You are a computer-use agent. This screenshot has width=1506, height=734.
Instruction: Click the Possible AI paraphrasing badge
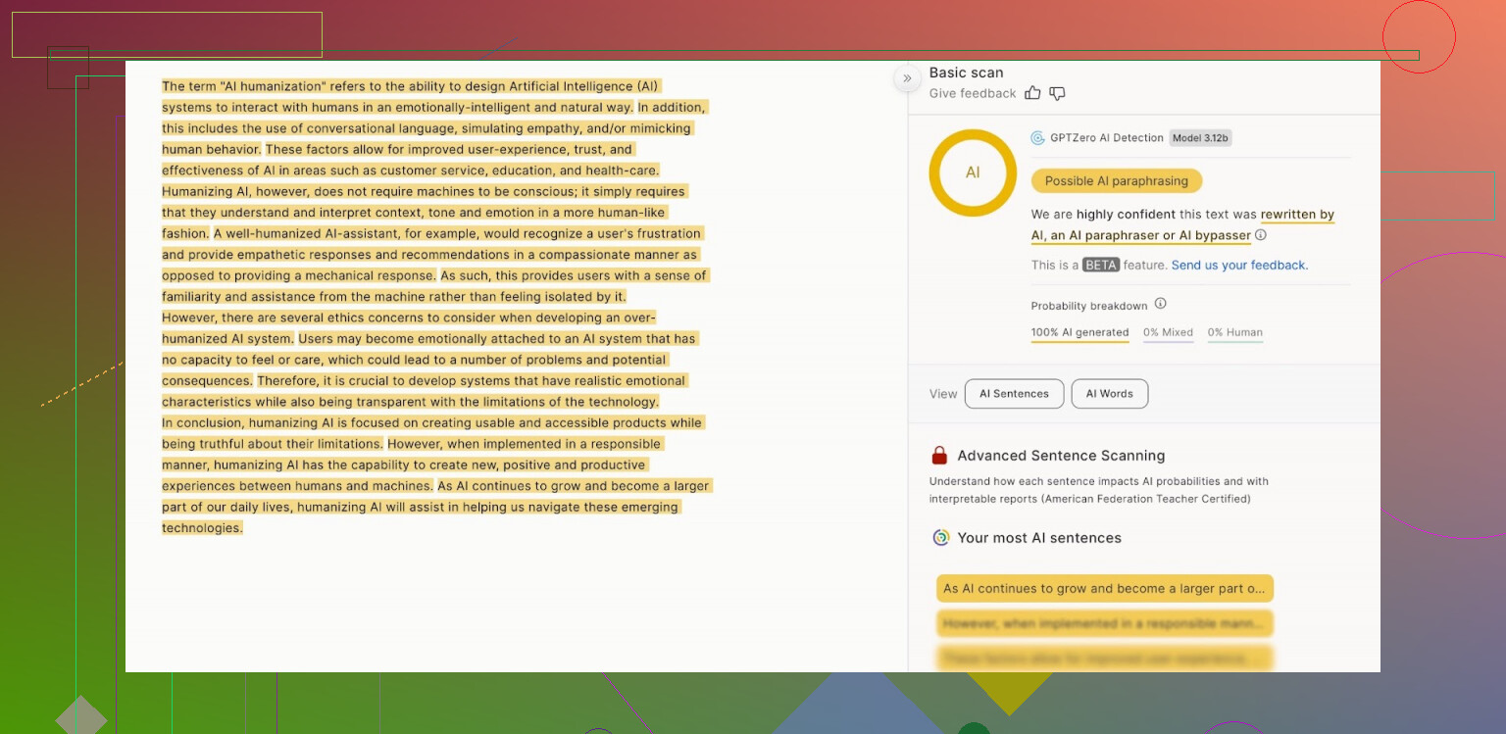click(1116, 181)
